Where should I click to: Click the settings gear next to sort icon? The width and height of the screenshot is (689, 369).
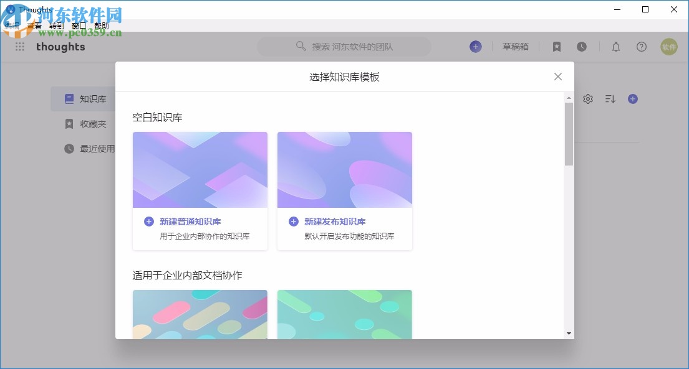coord(587,98)
